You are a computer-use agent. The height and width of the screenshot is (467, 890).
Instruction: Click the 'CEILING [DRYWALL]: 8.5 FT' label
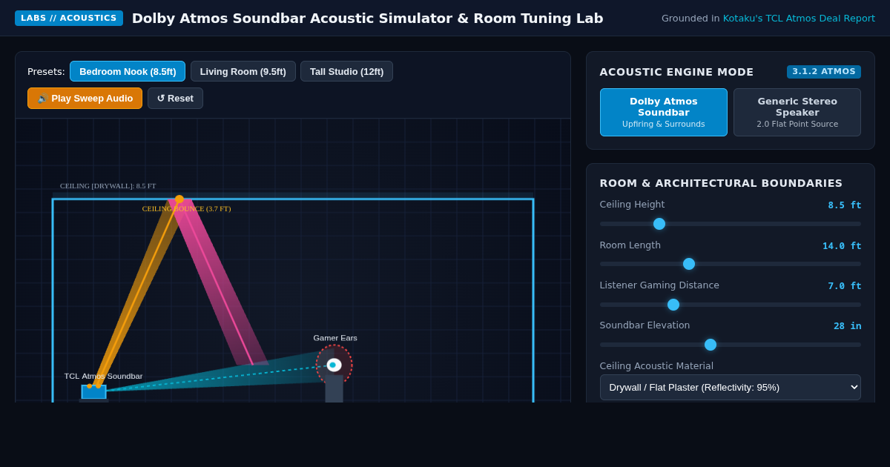click(108, 186)
